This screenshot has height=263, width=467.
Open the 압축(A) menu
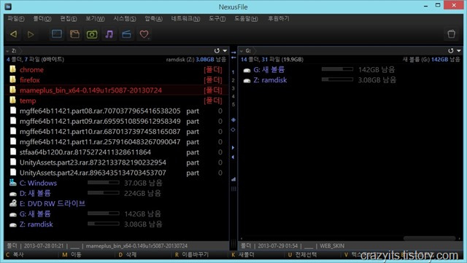pos(153,19)
